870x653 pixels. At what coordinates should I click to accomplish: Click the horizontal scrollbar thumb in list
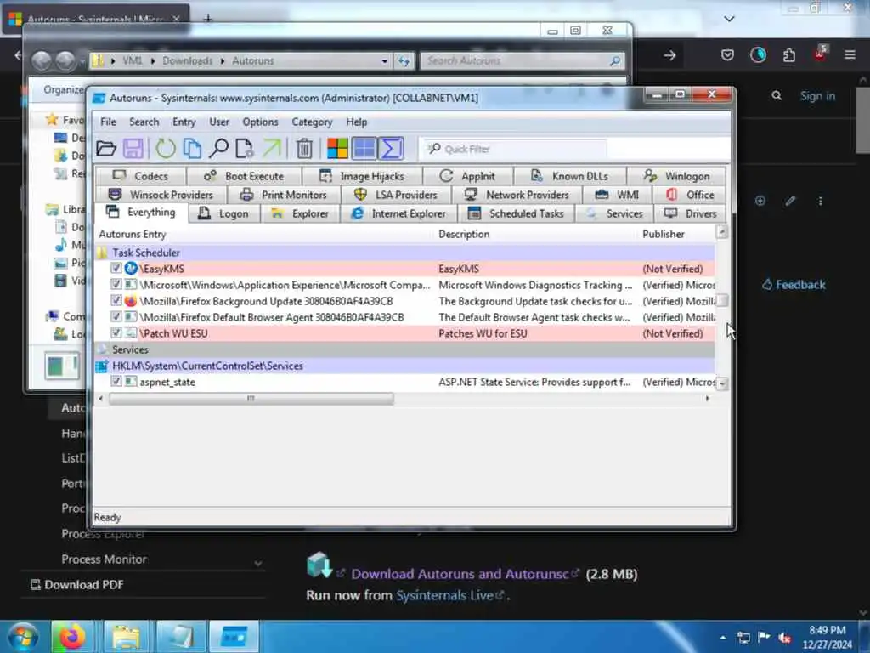point(251,398)
